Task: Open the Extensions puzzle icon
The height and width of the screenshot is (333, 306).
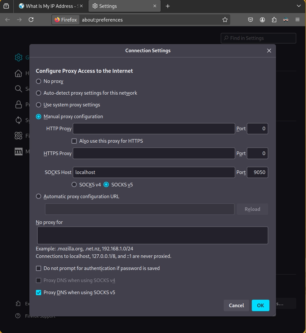Action: [274, 20]
